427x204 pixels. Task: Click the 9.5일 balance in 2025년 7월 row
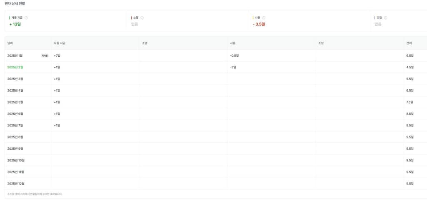click(x=410, y=126)
